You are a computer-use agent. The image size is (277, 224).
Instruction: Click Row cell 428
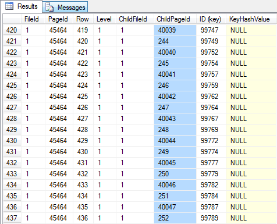[x=83, y=130]
